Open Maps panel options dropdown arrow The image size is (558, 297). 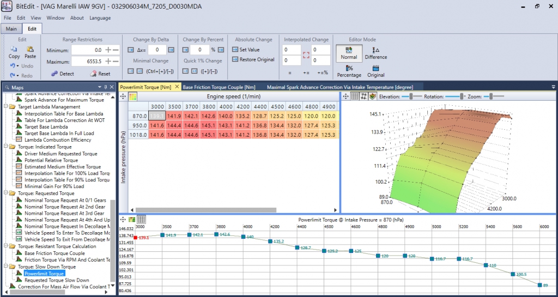click(x=100, y=87)
